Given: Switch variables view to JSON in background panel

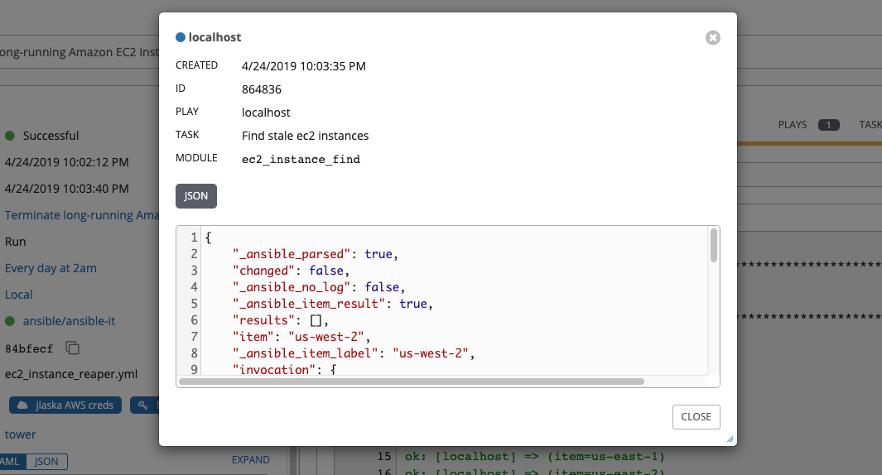Looking at the screenshot, I should [46, 460].
